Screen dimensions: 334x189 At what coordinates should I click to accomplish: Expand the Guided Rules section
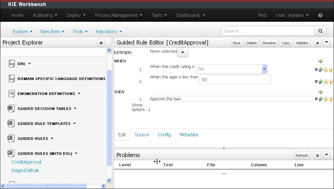52,139
